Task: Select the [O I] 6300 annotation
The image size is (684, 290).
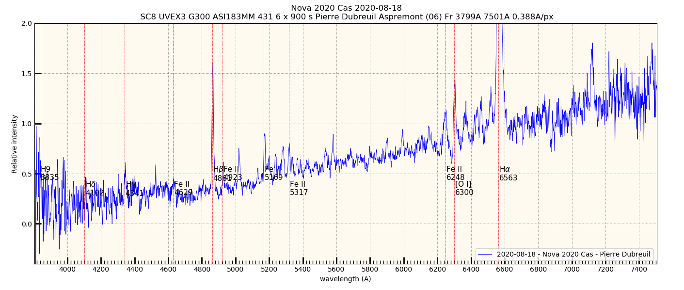Action: coord(464,188)
